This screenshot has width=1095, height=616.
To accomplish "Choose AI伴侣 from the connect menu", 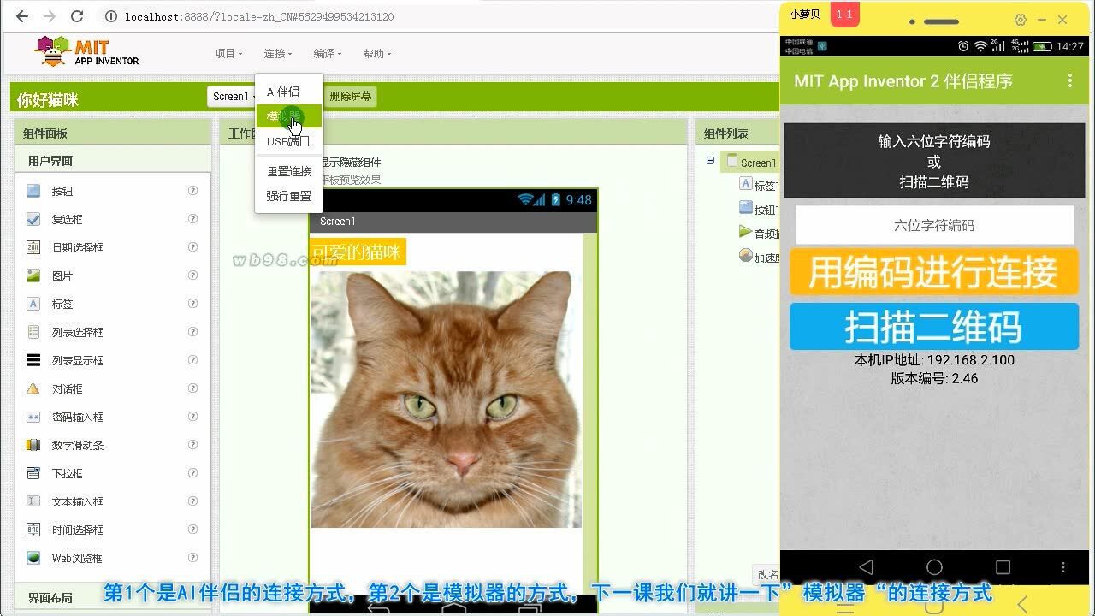I will click(x=283, y=92).
